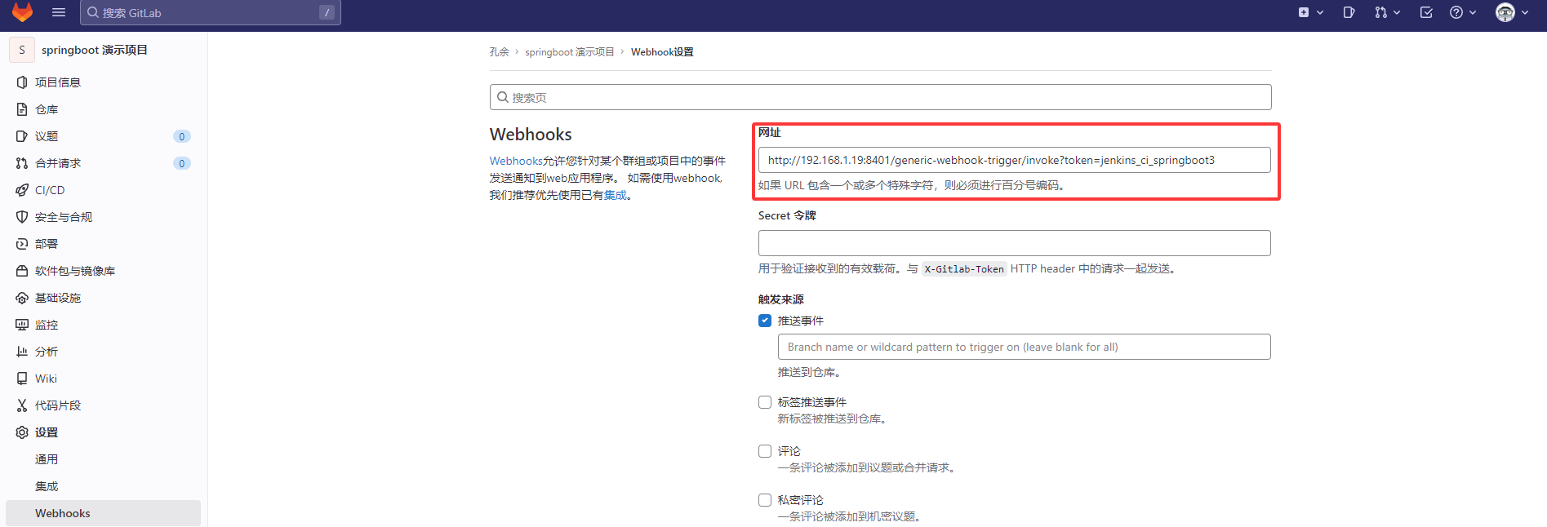1547x527 pixels.
Task: Click the 安全与合规 shield icon
Action: click(x=22, y=217)
